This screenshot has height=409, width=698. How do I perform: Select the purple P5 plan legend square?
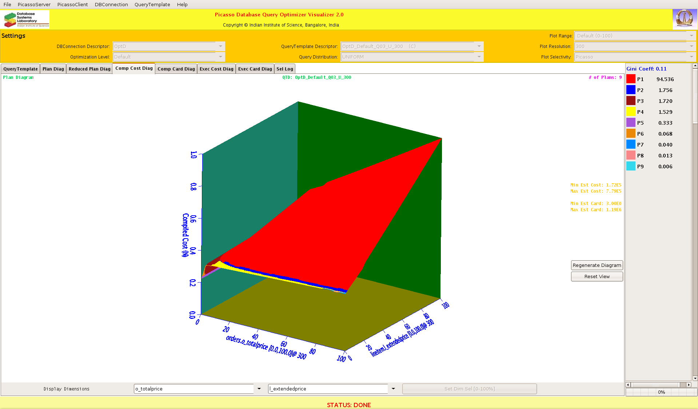tap(631, 123)
